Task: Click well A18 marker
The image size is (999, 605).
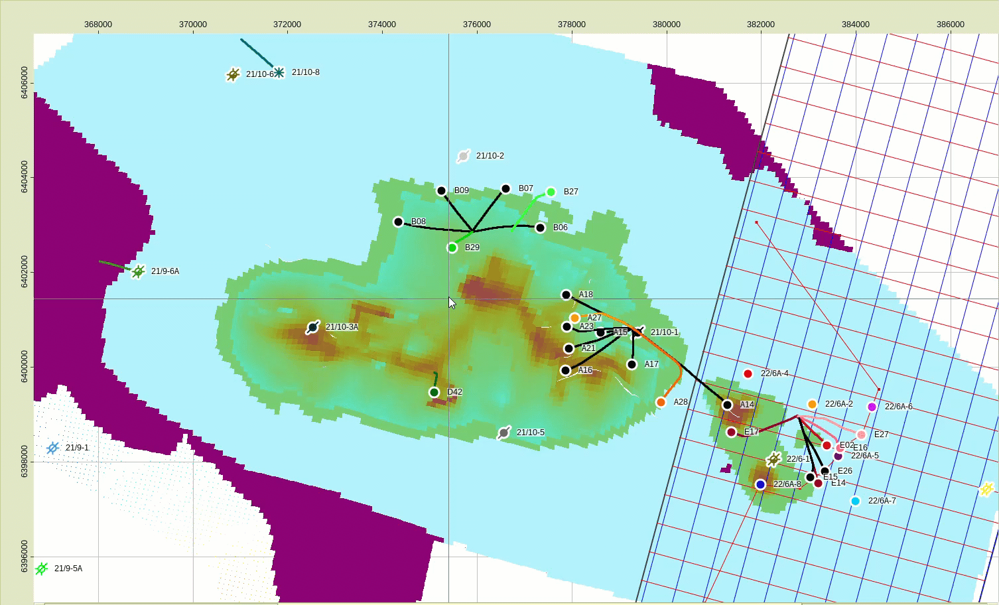Action: click(566, 295)
